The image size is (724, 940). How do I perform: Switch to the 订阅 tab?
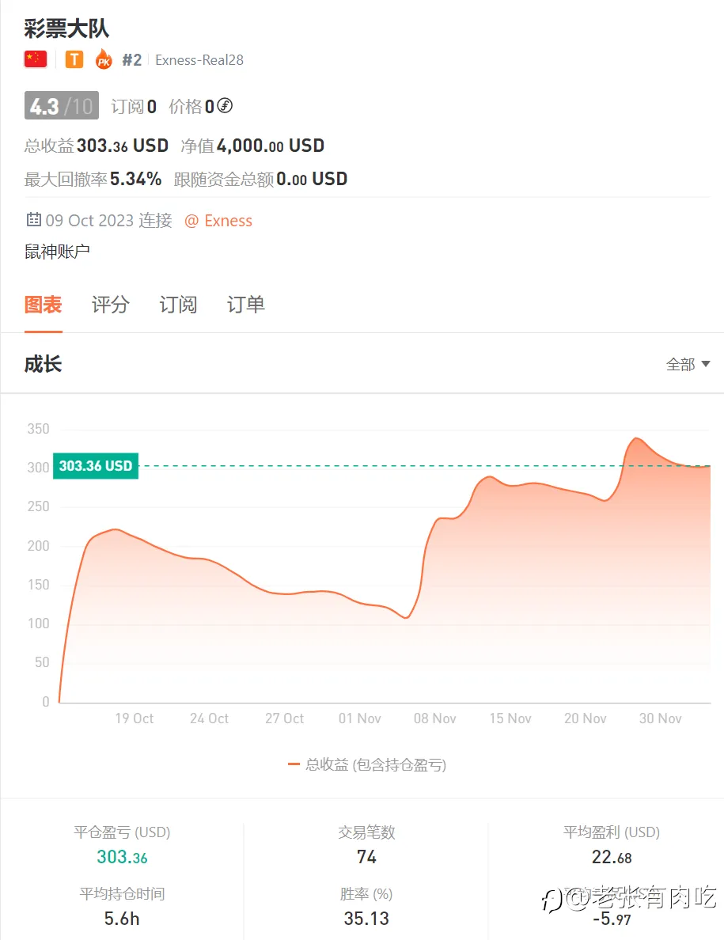[178, 305]
